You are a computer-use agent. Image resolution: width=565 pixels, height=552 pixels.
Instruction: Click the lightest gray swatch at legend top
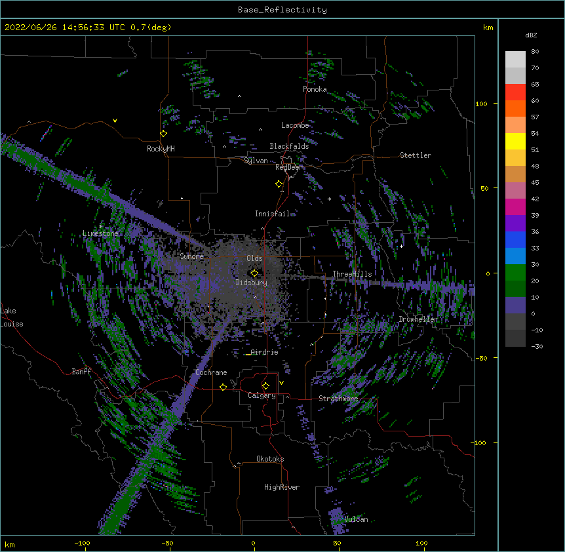(x=515, y=59)
